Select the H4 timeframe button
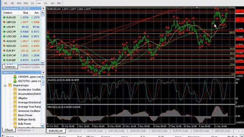 click(x=39, y=3)
